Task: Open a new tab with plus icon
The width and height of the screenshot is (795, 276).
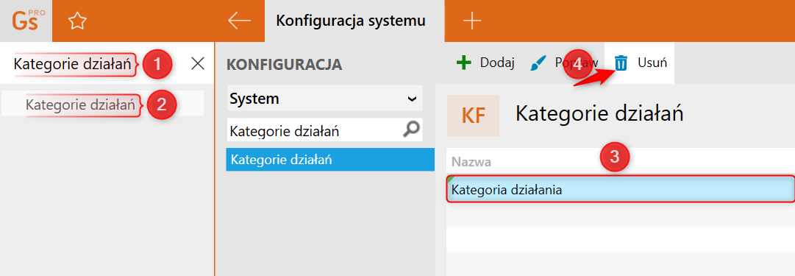Action: 472,21
